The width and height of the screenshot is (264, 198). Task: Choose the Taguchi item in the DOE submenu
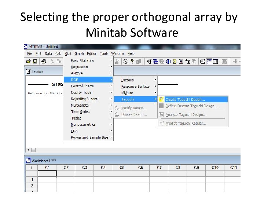pyautogui.click(x=136, y=99)
